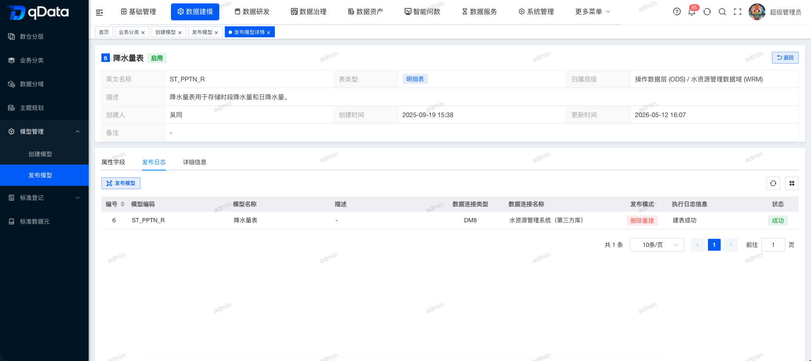Click the 删除重建 publish mode tag
The width and height of the screenshot is (811, 361).
642,221
